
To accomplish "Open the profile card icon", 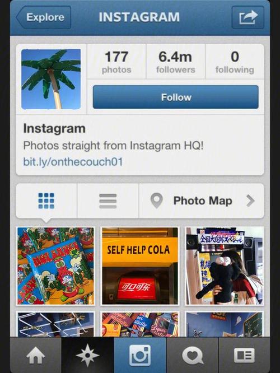I will 244,355.
